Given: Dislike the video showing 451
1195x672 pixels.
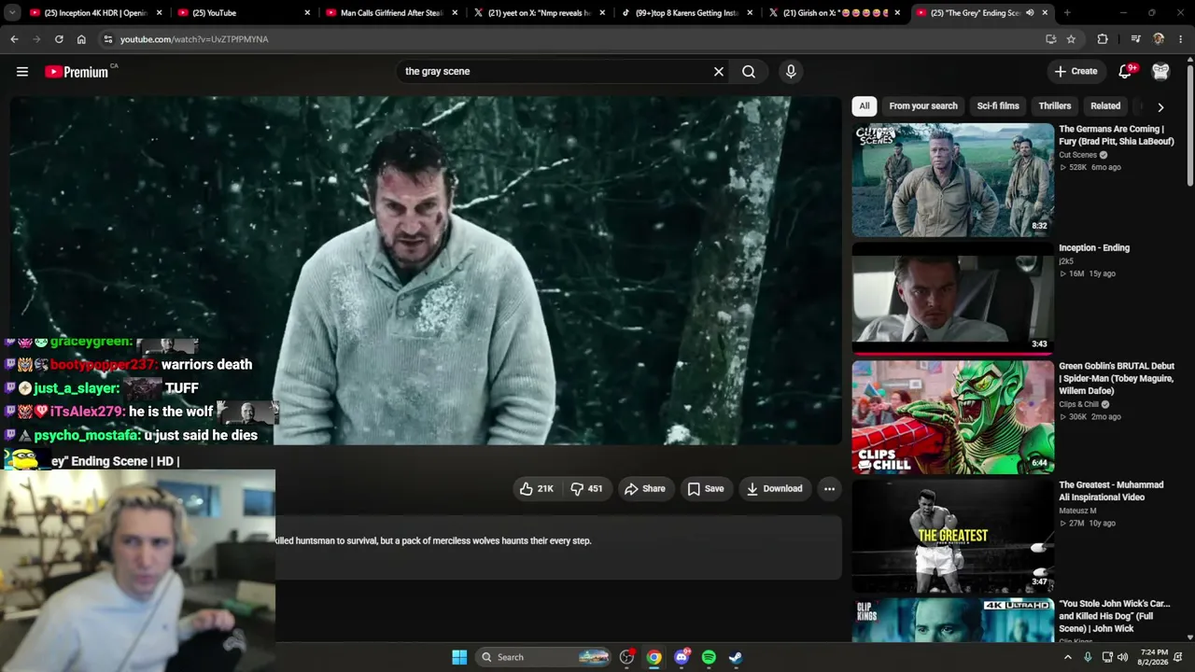Looking at the screenshot, I should (586, 488).
